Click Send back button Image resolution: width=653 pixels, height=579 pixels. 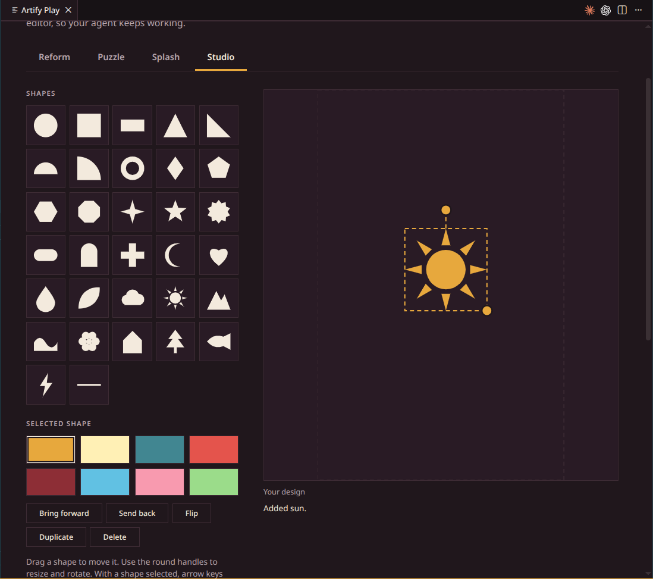(x=137, y=513)
